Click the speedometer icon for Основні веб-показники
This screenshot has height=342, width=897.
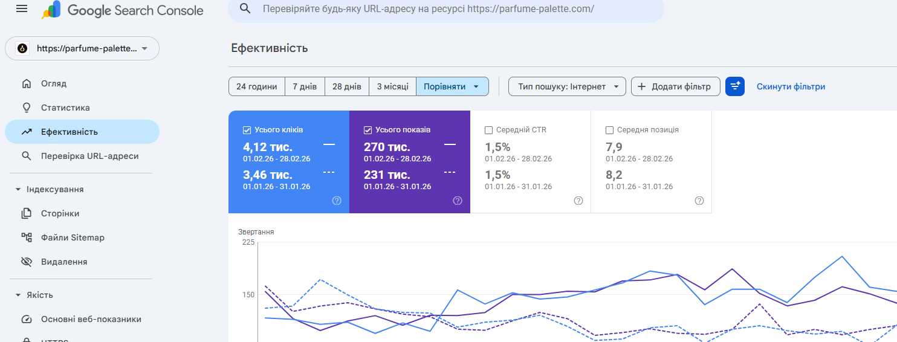pyautogui.click(x=26, y=319)
